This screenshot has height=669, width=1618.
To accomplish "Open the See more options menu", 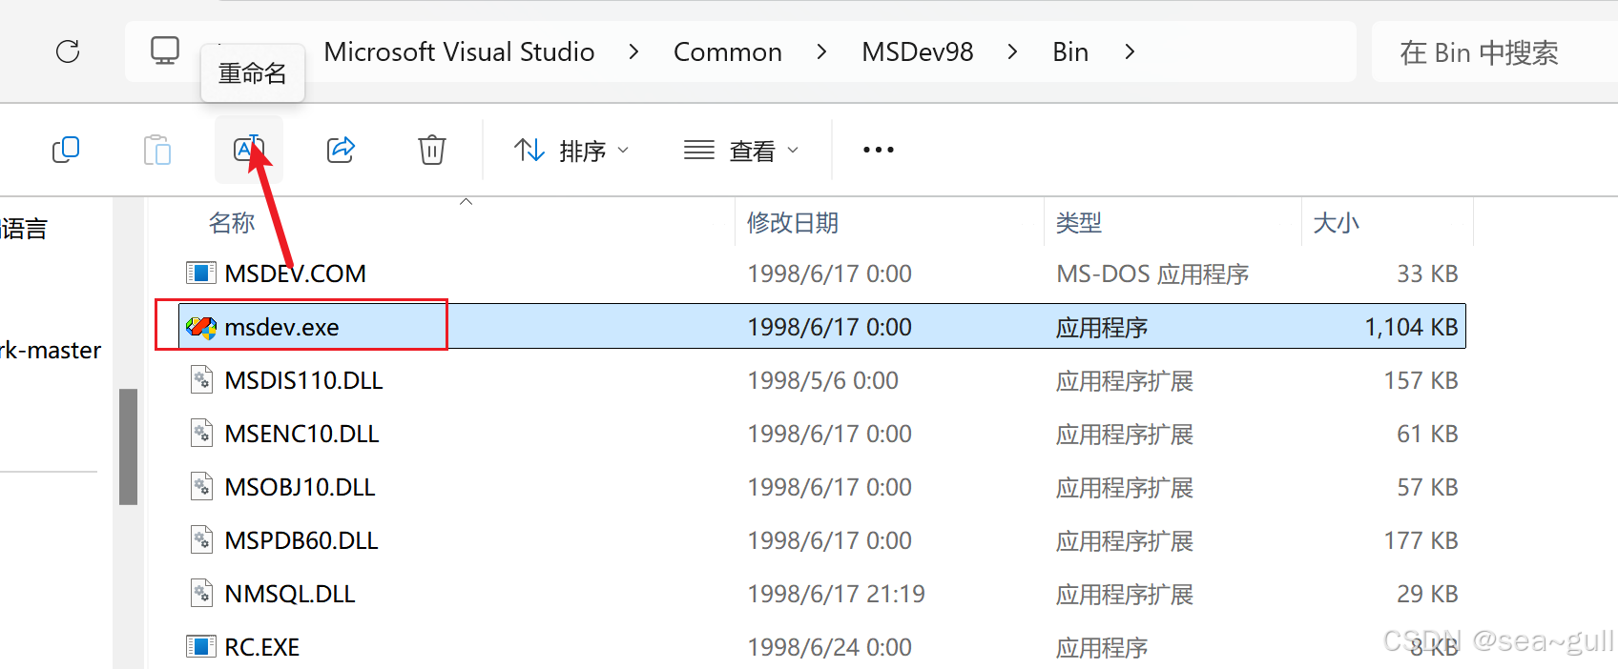I will tap(879, 150).
